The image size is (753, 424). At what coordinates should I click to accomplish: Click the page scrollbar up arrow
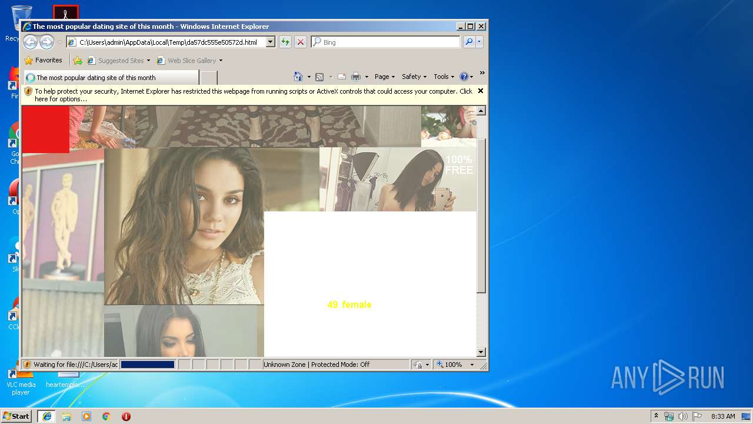click(x=481, y=111)
